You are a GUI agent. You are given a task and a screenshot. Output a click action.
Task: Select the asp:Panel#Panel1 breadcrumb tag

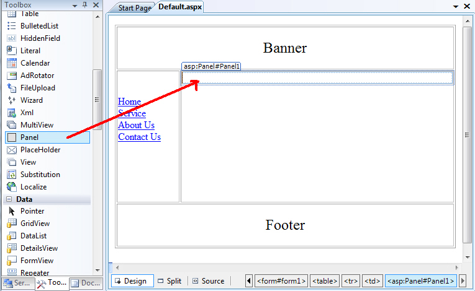coord(421,281)
